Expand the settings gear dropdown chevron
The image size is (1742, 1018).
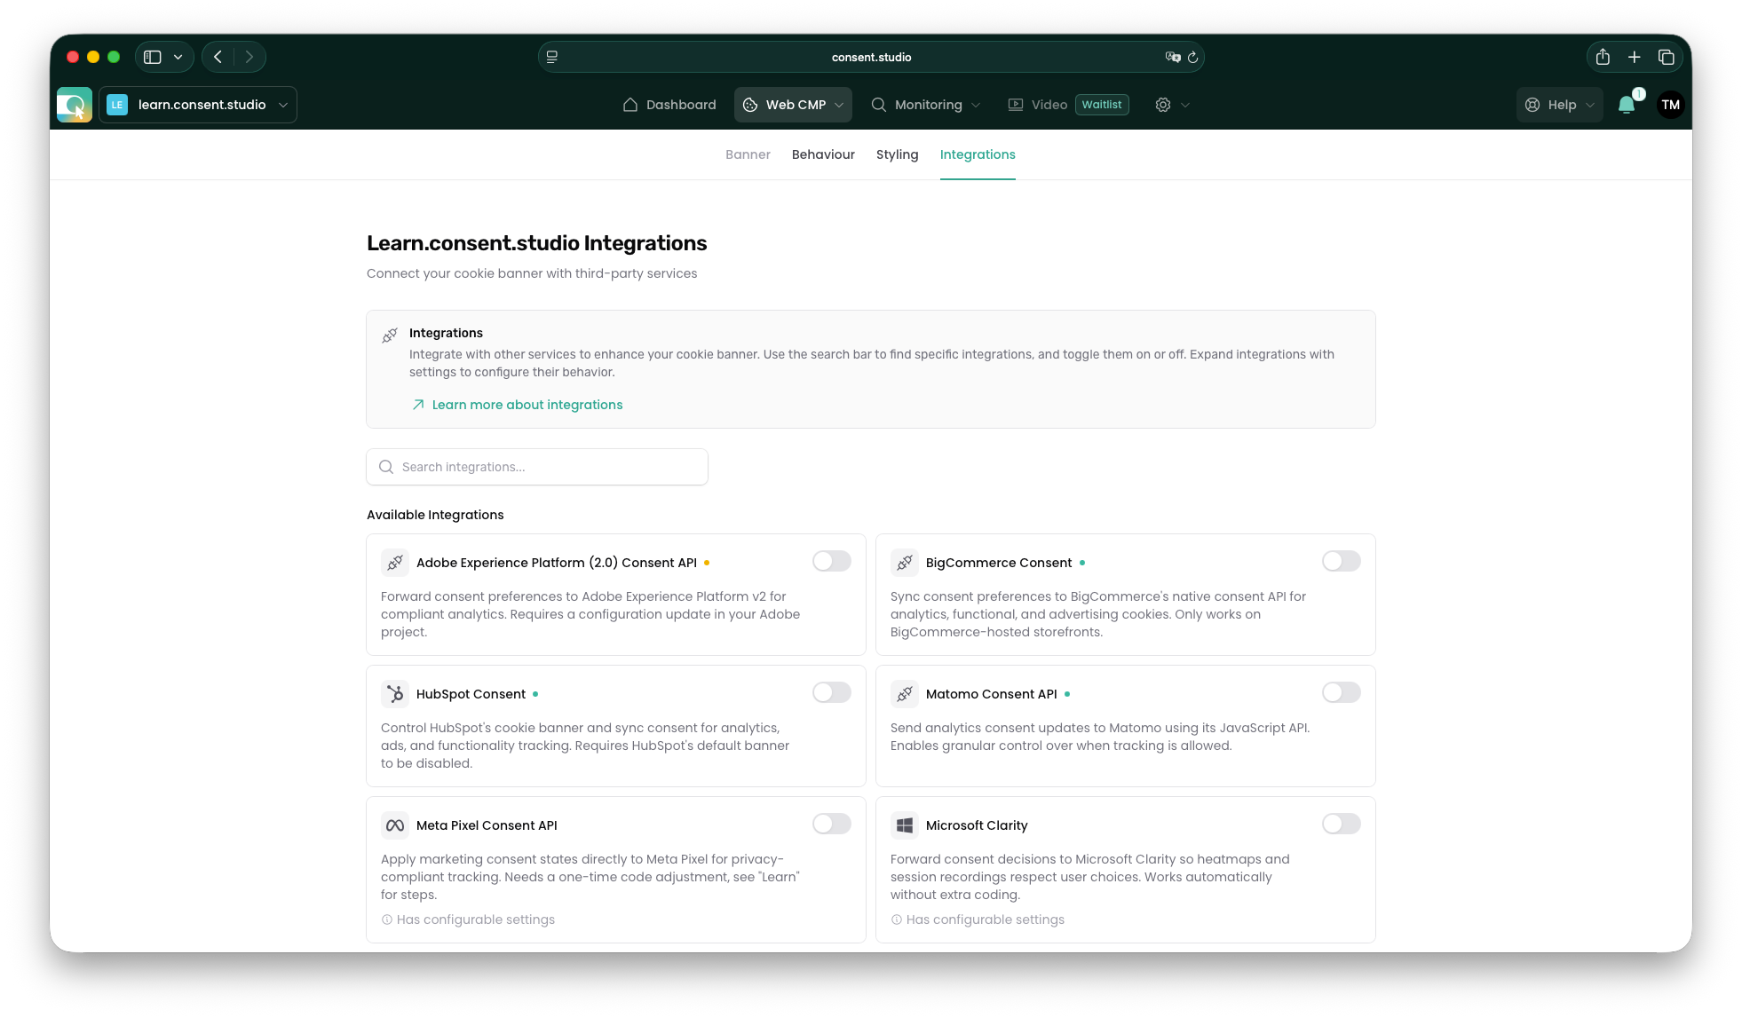pos(1185,105)
